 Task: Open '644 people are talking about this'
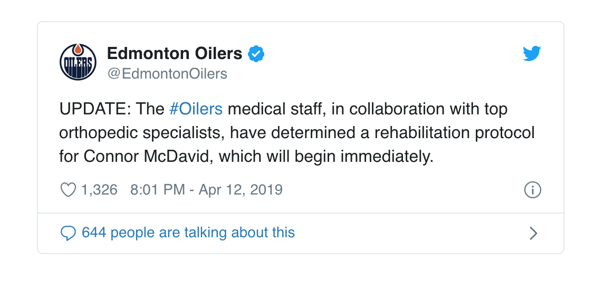click(x=188, y=232)
